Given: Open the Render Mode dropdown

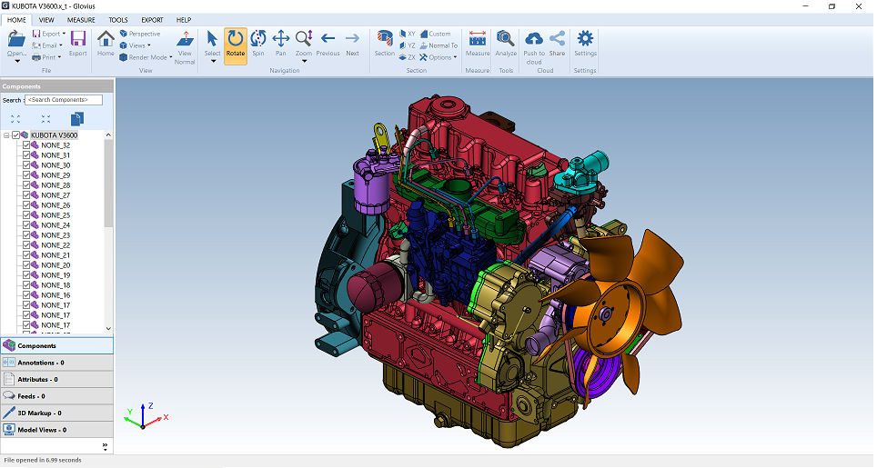Looking at the screenshot, I should tap(149, 57).
